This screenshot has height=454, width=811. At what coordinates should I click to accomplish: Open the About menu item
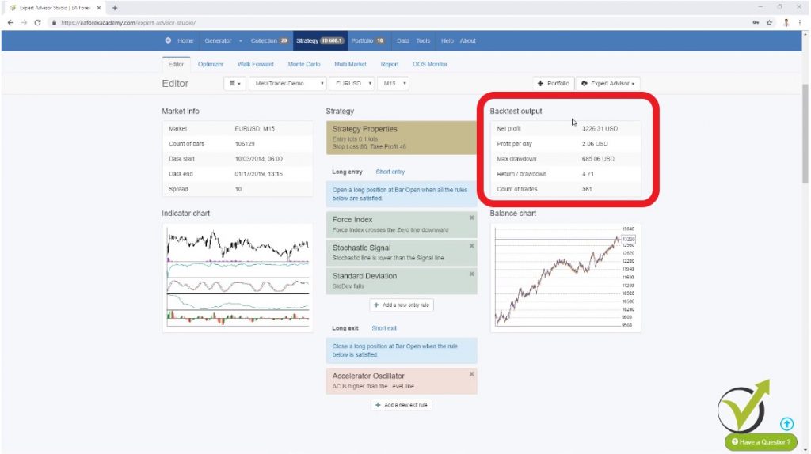point(467,40)
